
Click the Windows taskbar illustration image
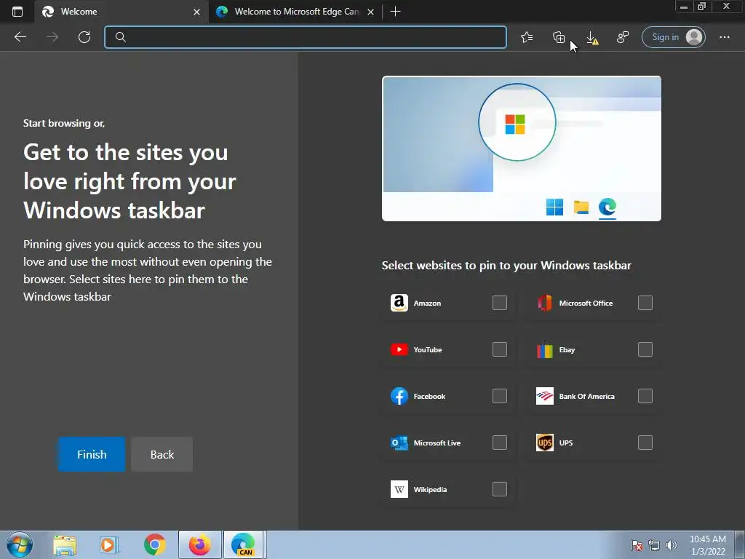point(521,148)
